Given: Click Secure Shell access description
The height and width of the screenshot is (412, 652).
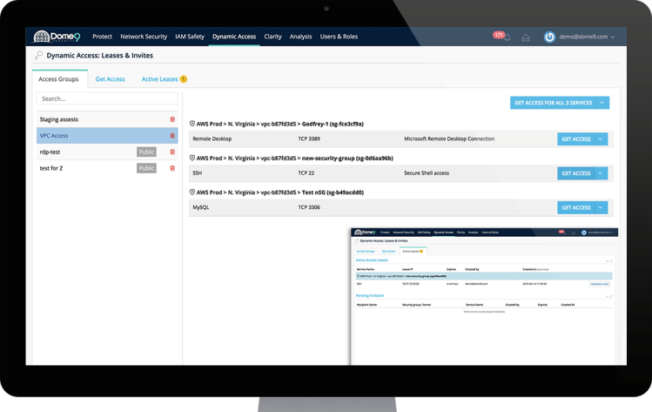Looking at the screenshot, I should [427, 173].
